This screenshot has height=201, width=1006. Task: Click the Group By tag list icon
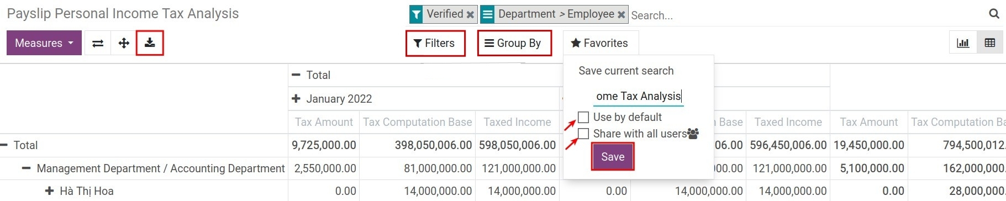click(487, 14)
